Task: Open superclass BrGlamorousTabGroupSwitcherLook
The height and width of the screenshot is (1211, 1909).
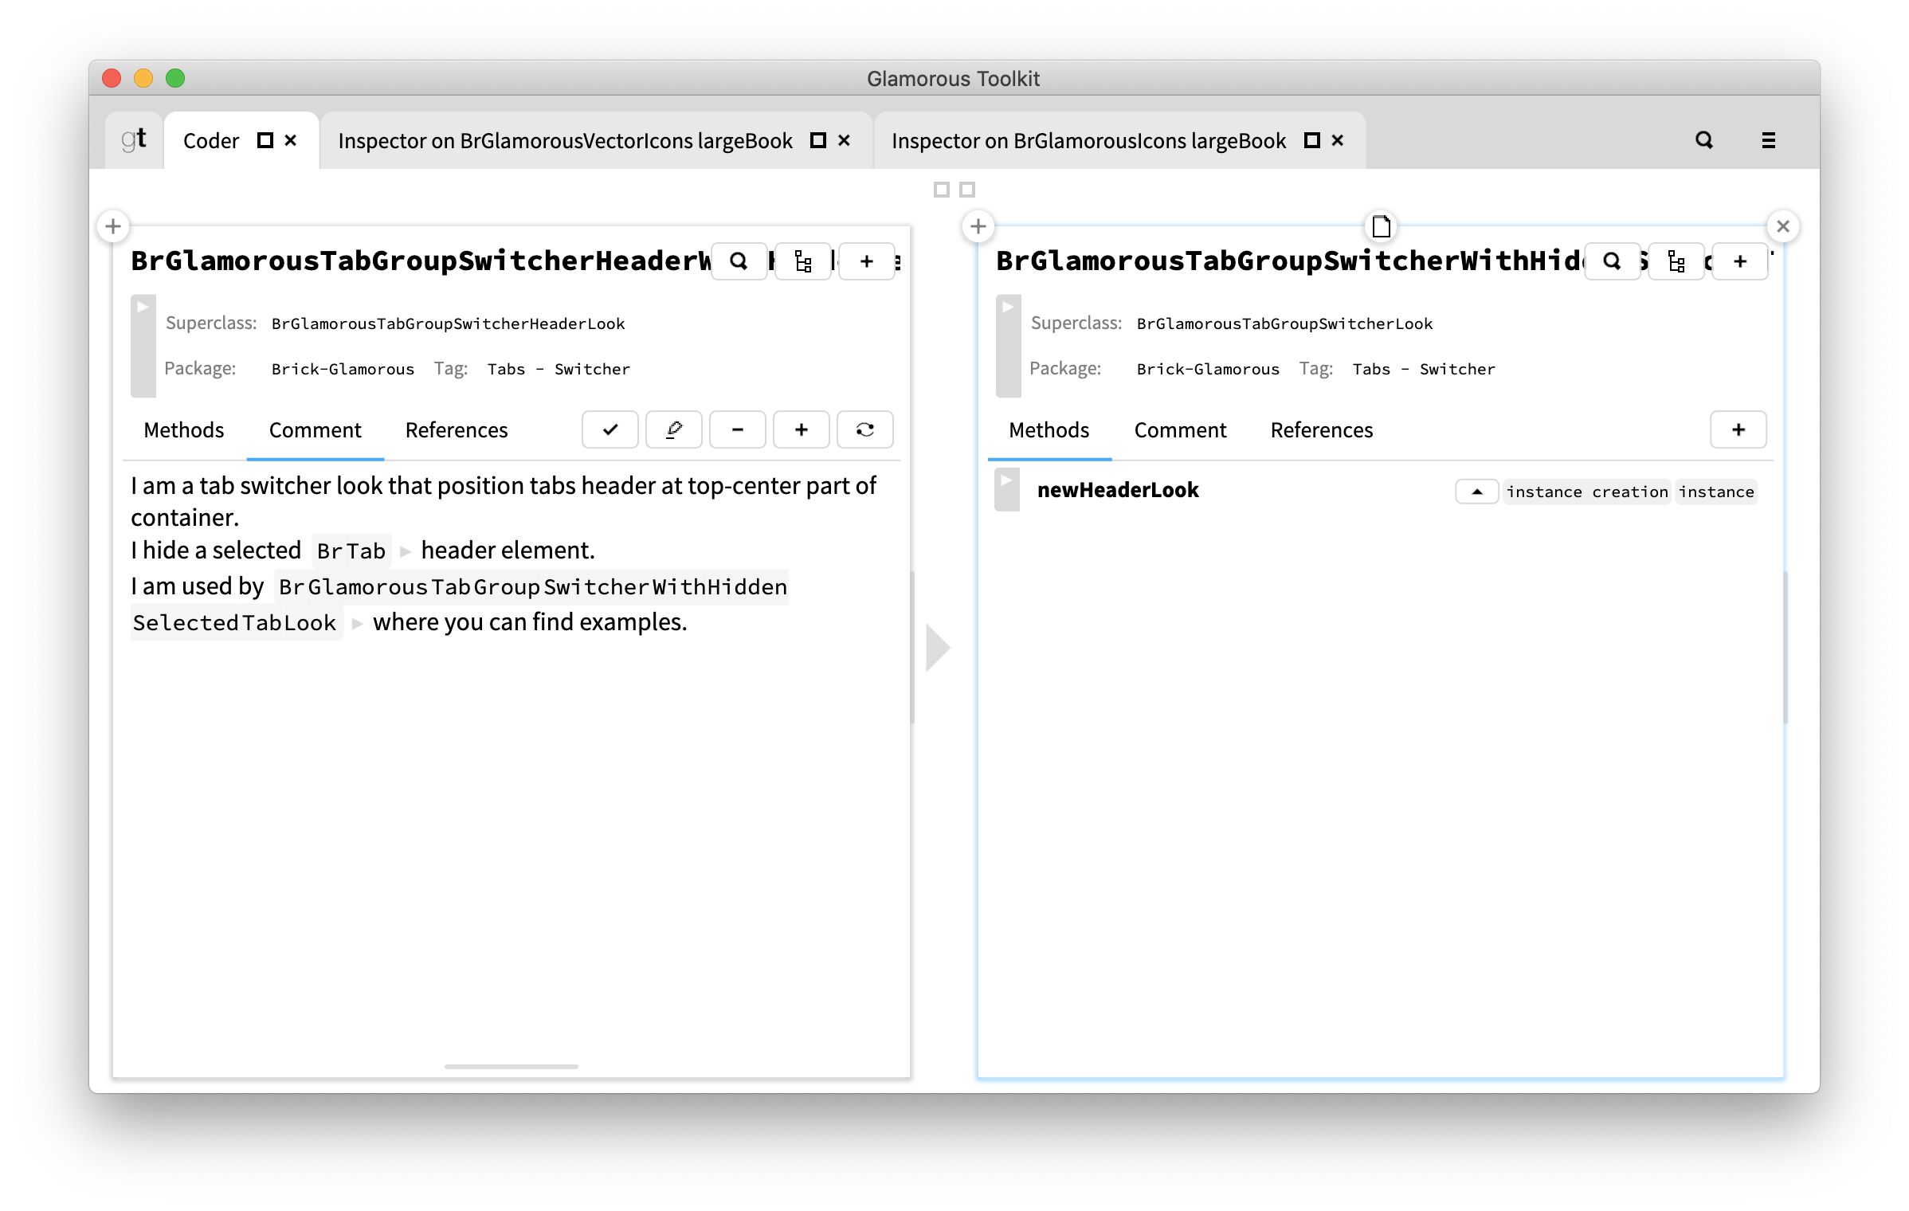Action: (1284, 323)
